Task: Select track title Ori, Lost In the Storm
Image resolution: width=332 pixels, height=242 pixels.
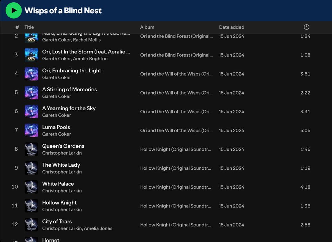Action: pos(86,52)
